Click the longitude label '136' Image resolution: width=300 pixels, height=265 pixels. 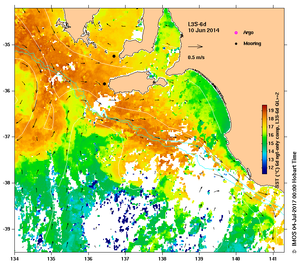(88, 259)
